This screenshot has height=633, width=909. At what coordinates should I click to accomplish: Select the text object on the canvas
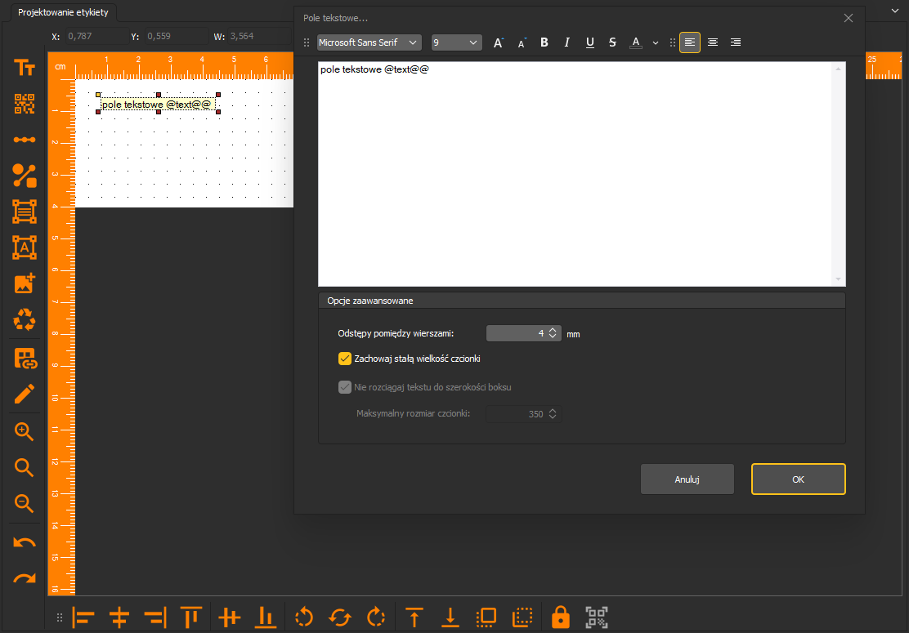tap(159, 105)
